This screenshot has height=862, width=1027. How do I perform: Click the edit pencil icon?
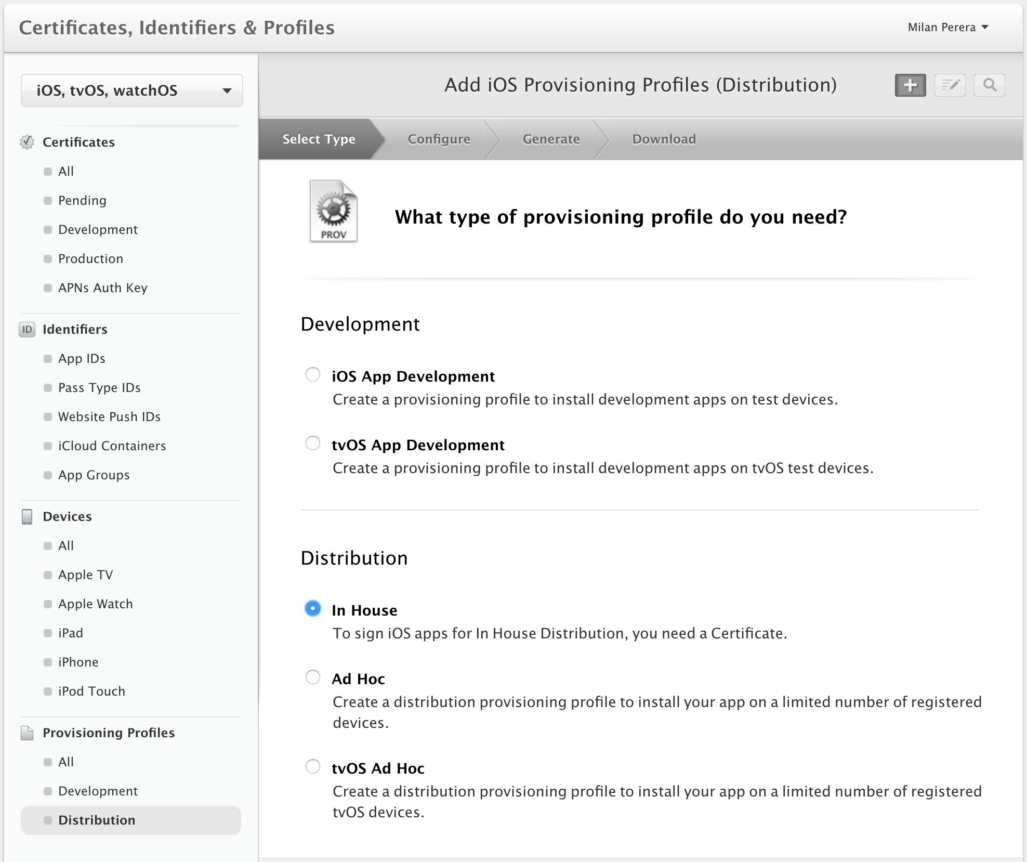click(950, 85)
